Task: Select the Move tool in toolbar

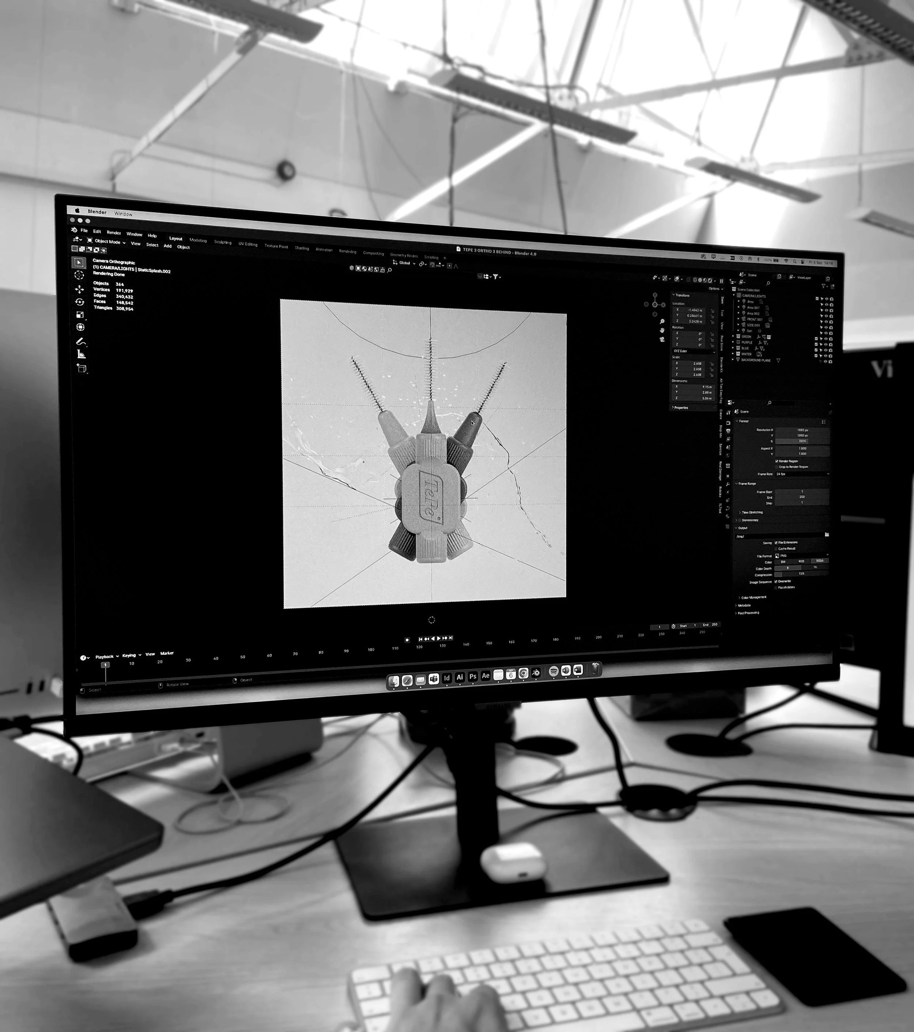Action: tap(79, 289)
